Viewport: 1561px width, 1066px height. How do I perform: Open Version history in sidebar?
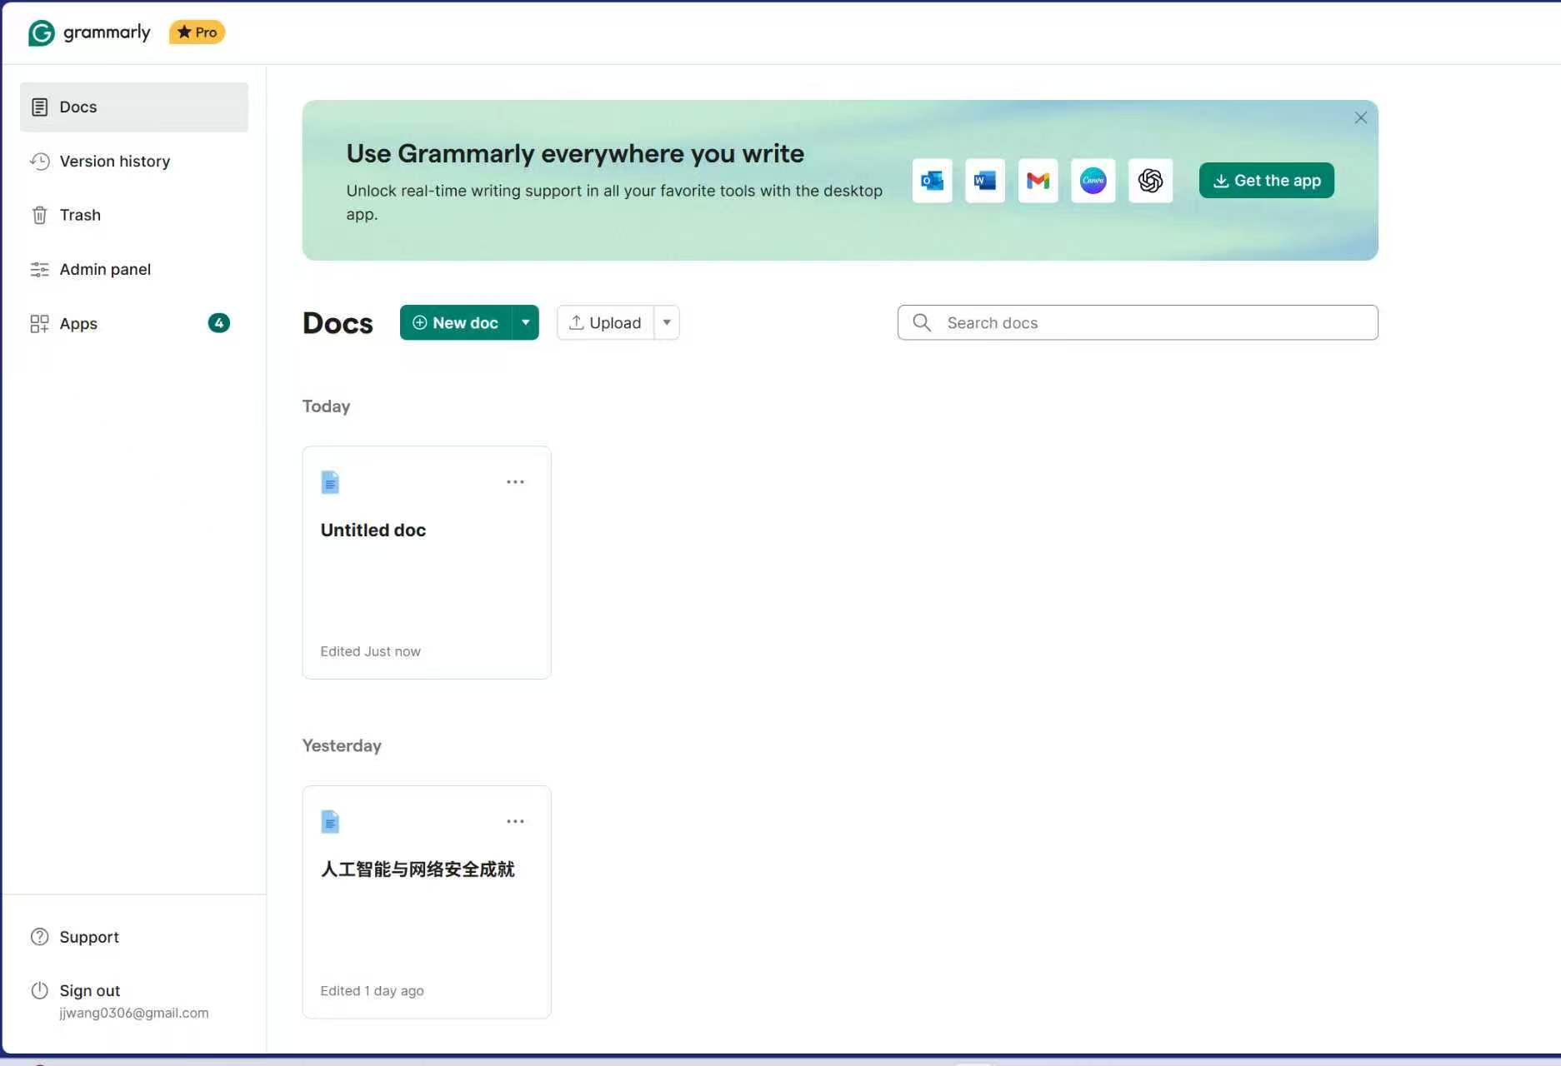114,162
